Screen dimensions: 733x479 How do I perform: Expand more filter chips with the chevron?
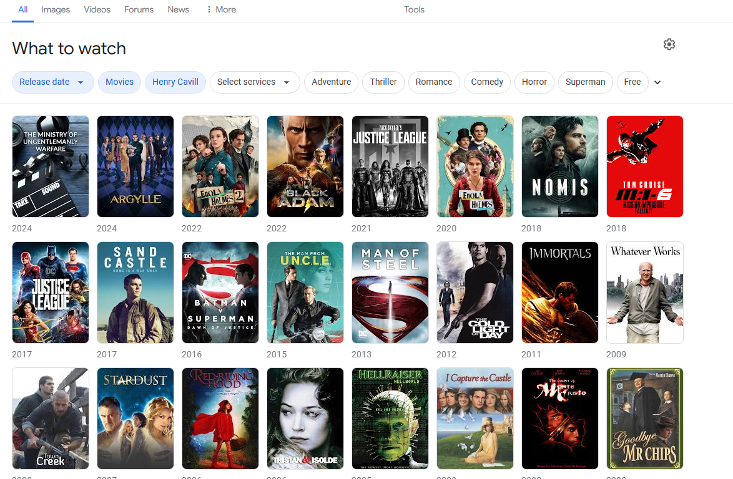tap(657, 82)
